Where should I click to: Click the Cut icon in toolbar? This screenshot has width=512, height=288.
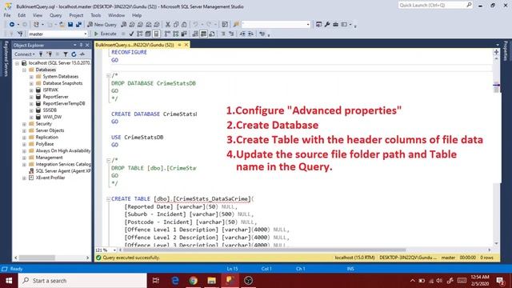coord(167,25)
